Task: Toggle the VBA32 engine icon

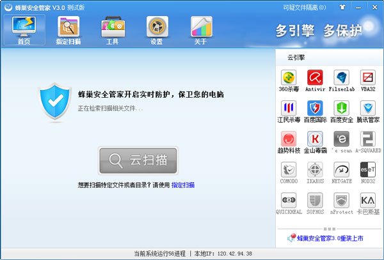Action: tap(368, 78)
